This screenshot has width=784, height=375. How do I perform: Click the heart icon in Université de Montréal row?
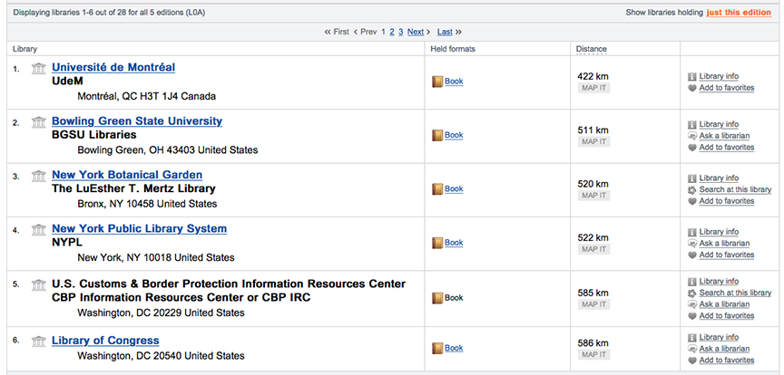692,89
